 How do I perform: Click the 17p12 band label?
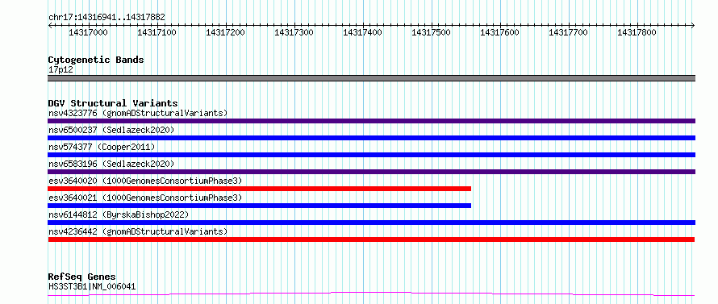[61, 69]
